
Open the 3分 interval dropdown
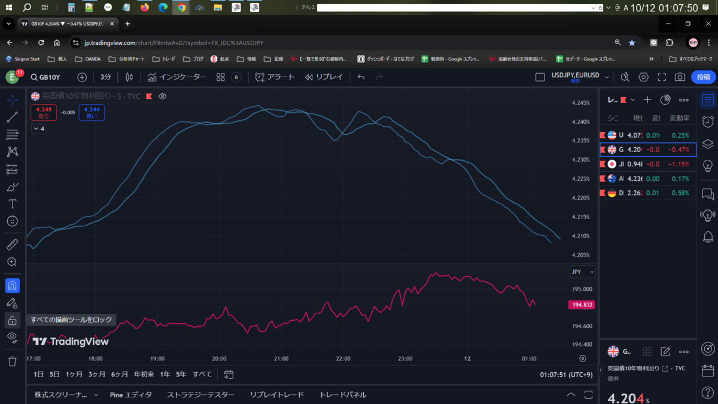(x=106, y=77)
